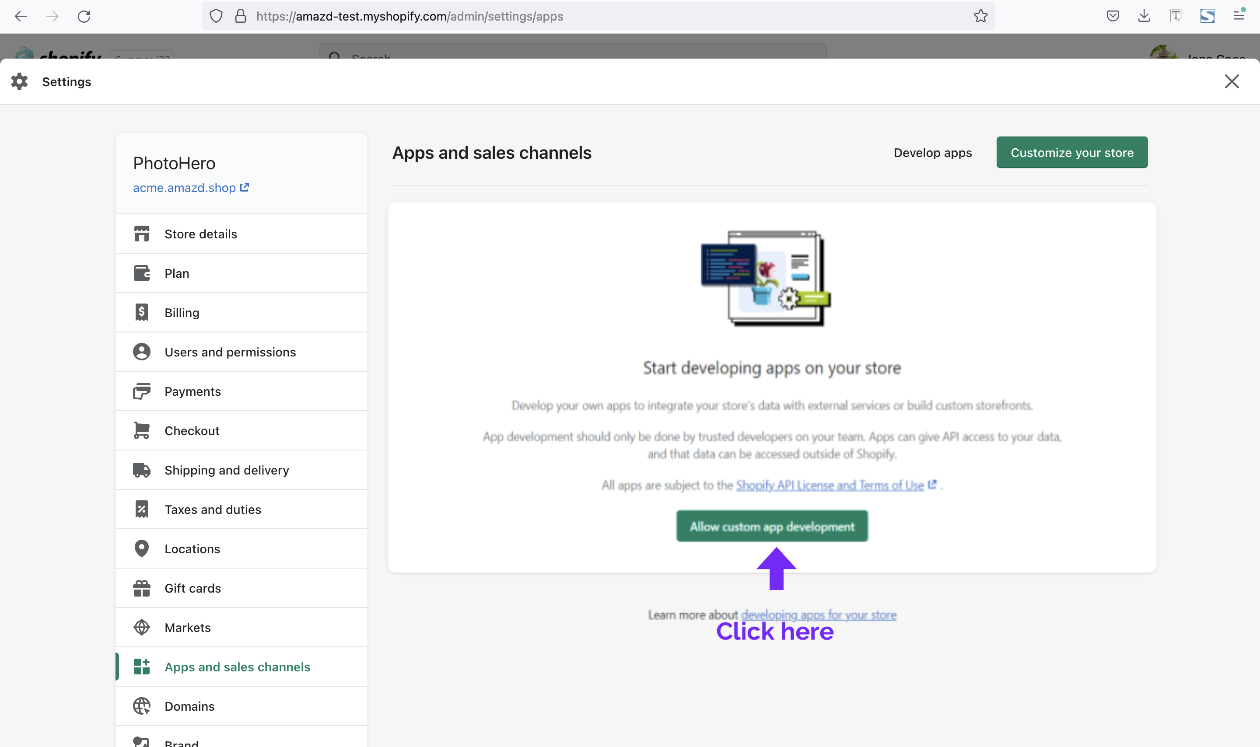This screenshot has height=747, width=1260.
Task: Bookmark this page with the star icon
Action: coord(980,16)
